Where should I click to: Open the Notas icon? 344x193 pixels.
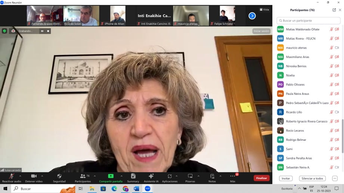[x=212, y=176]
